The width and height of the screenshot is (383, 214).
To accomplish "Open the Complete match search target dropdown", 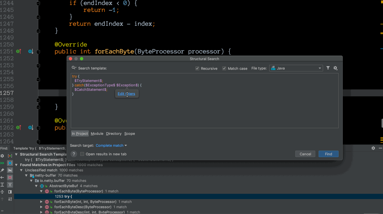I will [111, 145].
